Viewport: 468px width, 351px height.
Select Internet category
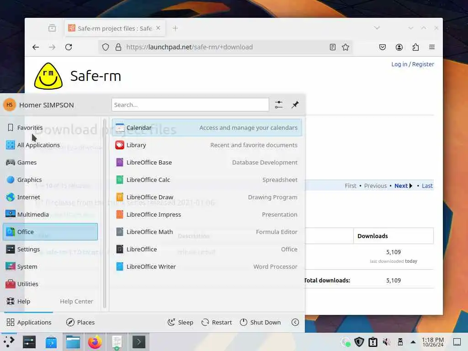tap(50, 197)
